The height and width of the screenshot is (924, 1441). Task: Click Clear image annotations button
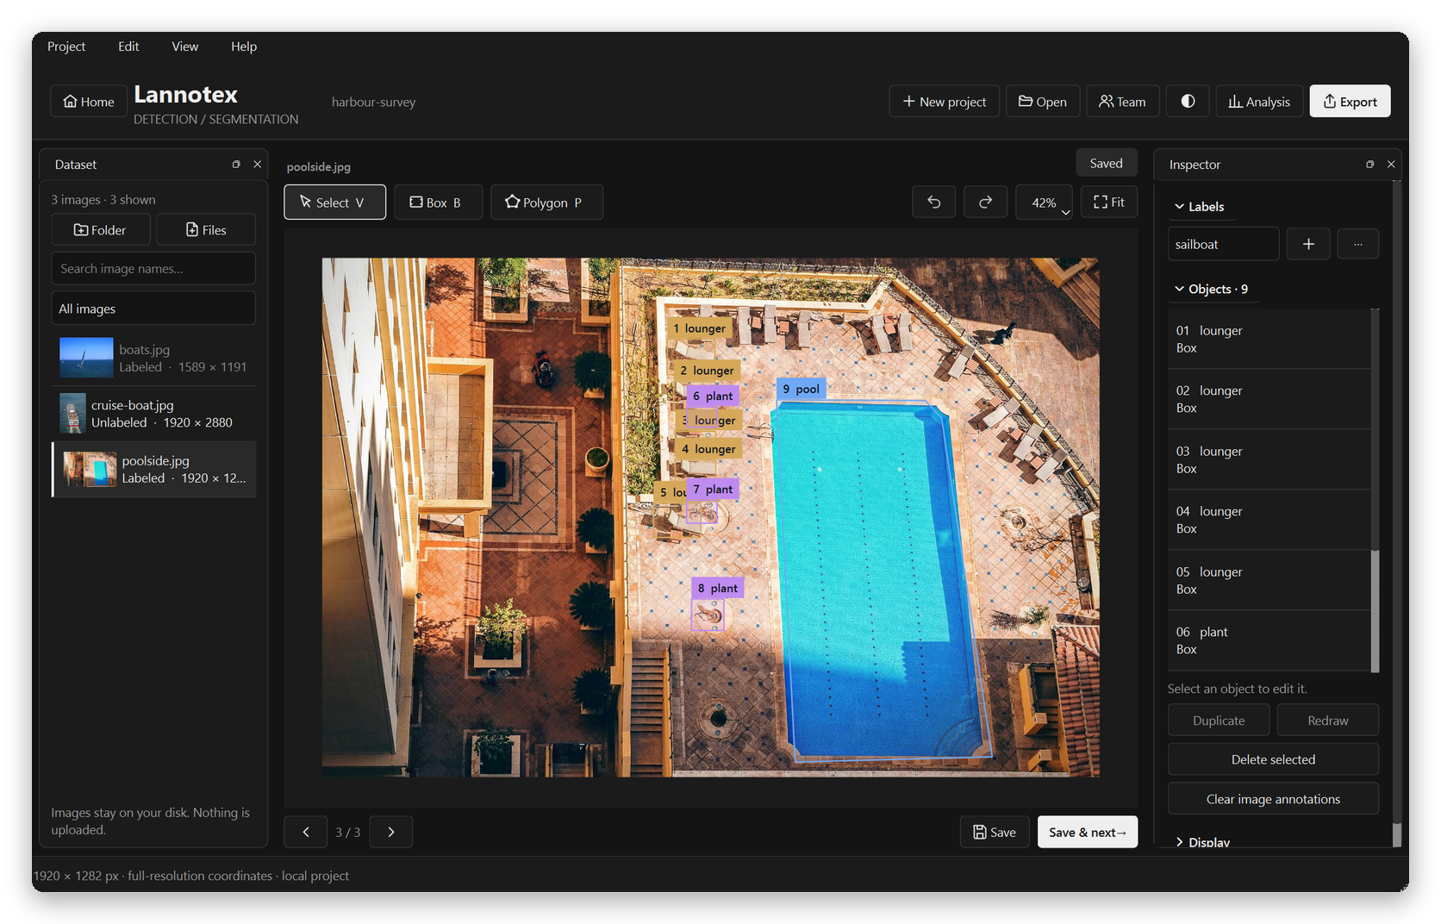click(1273, 799)
